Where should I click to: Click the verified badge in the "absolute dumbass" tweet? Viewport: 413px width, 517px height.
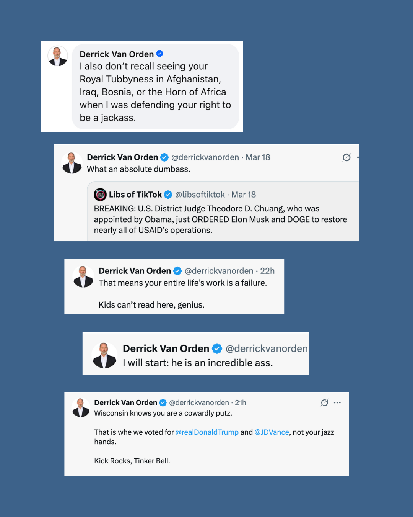[164, 157]
